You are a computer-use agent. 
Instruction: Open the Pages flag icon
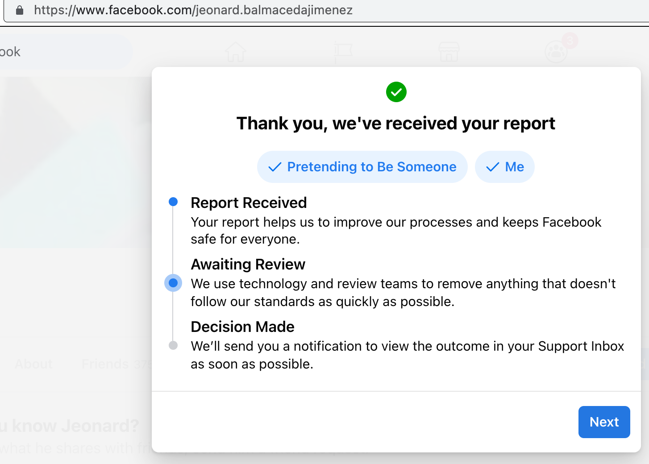pyautogui.click(x=343, y=52)
